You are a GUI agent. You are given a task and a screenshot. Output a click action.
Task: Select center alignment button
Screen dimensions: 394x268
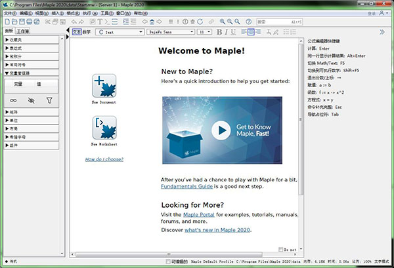pos(251,32)
